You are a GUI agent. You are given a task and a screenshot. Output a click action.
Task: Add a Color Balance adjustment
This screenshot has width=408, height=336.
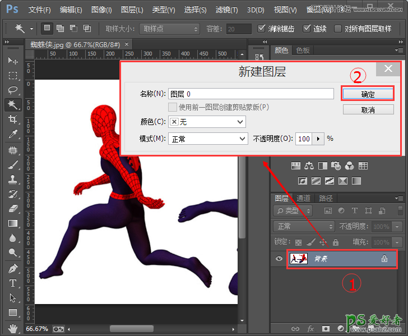(309, 165)
